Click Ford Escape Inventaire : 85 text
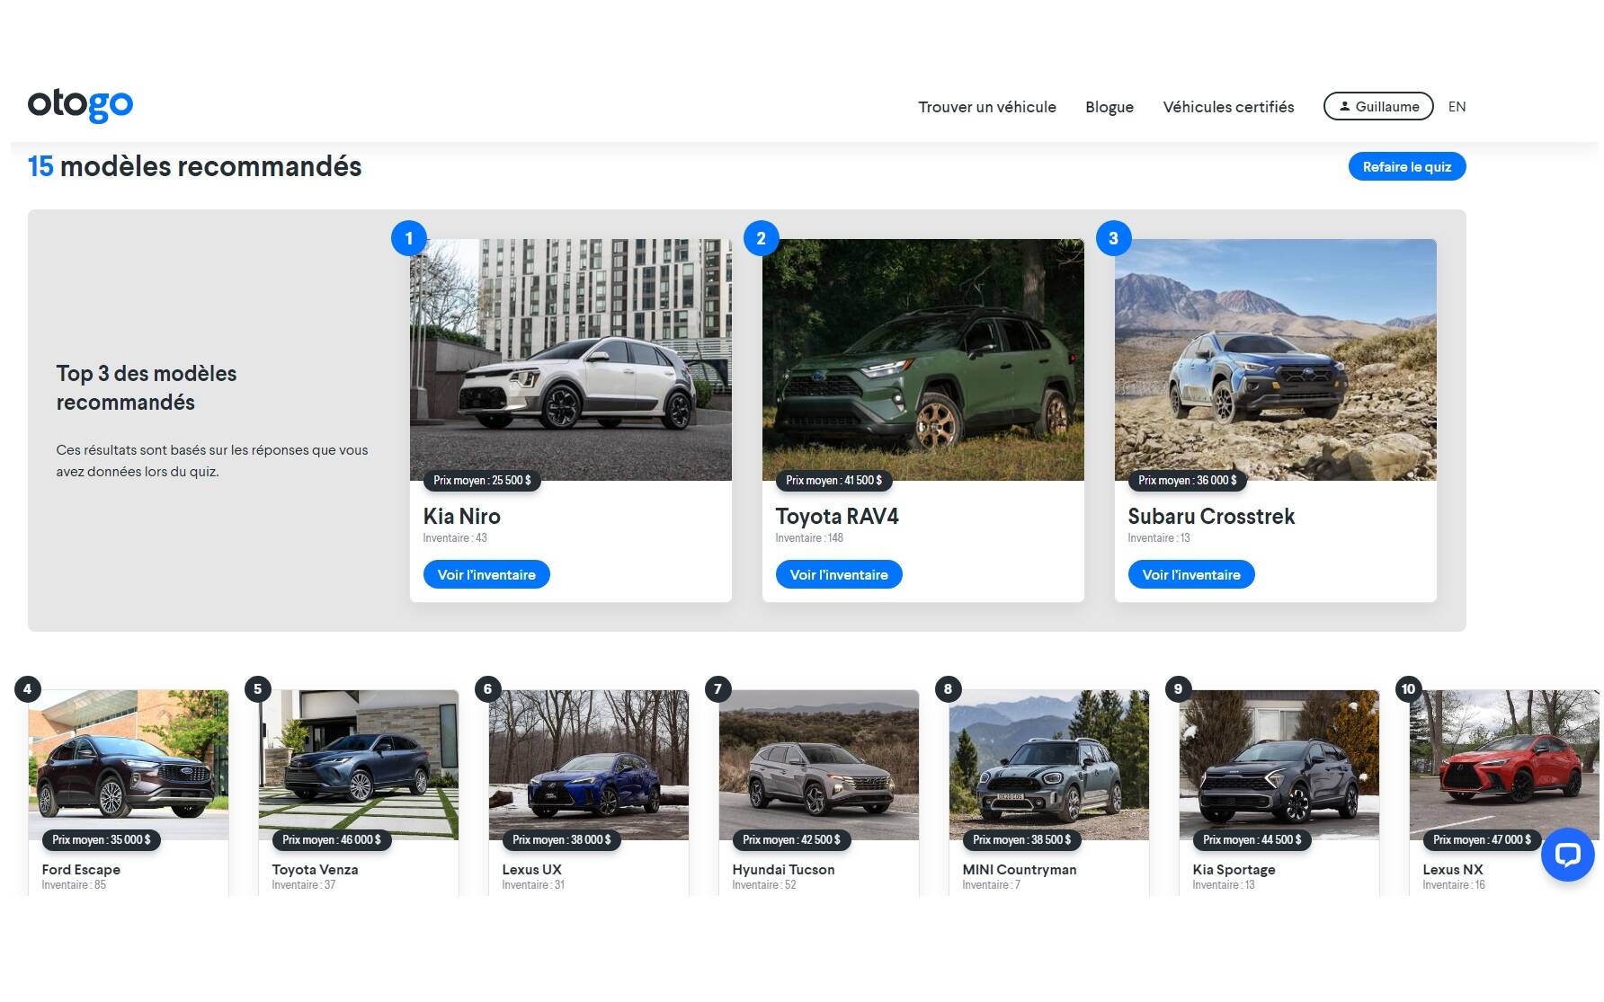Screen dimensions: 1604x1002 click(74, 885)
